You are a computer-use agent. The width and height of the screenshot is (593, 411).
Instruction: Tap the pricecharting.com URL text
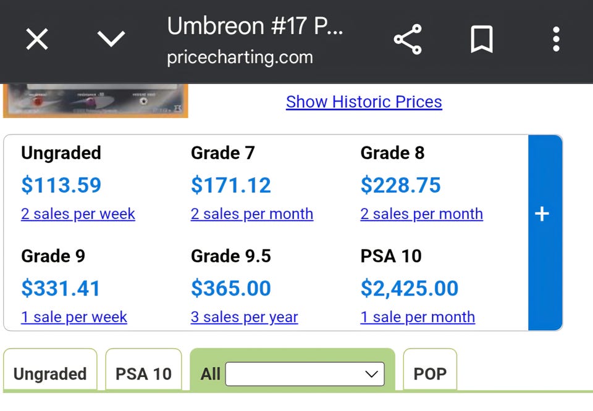240,57
